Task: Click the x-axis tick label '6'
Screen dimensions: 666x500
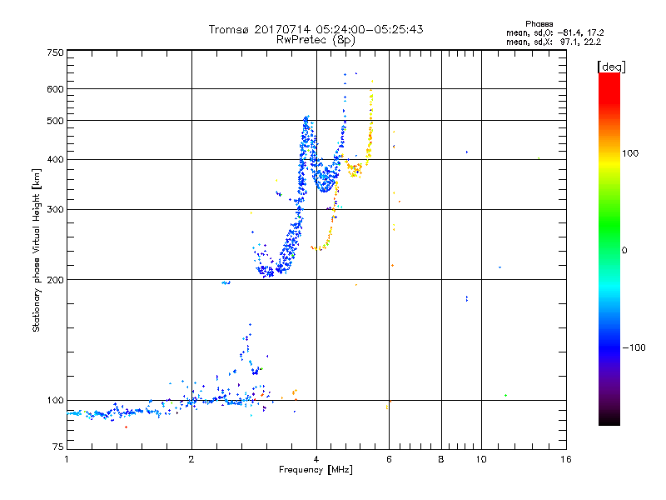Action: (x=389, y=459)
